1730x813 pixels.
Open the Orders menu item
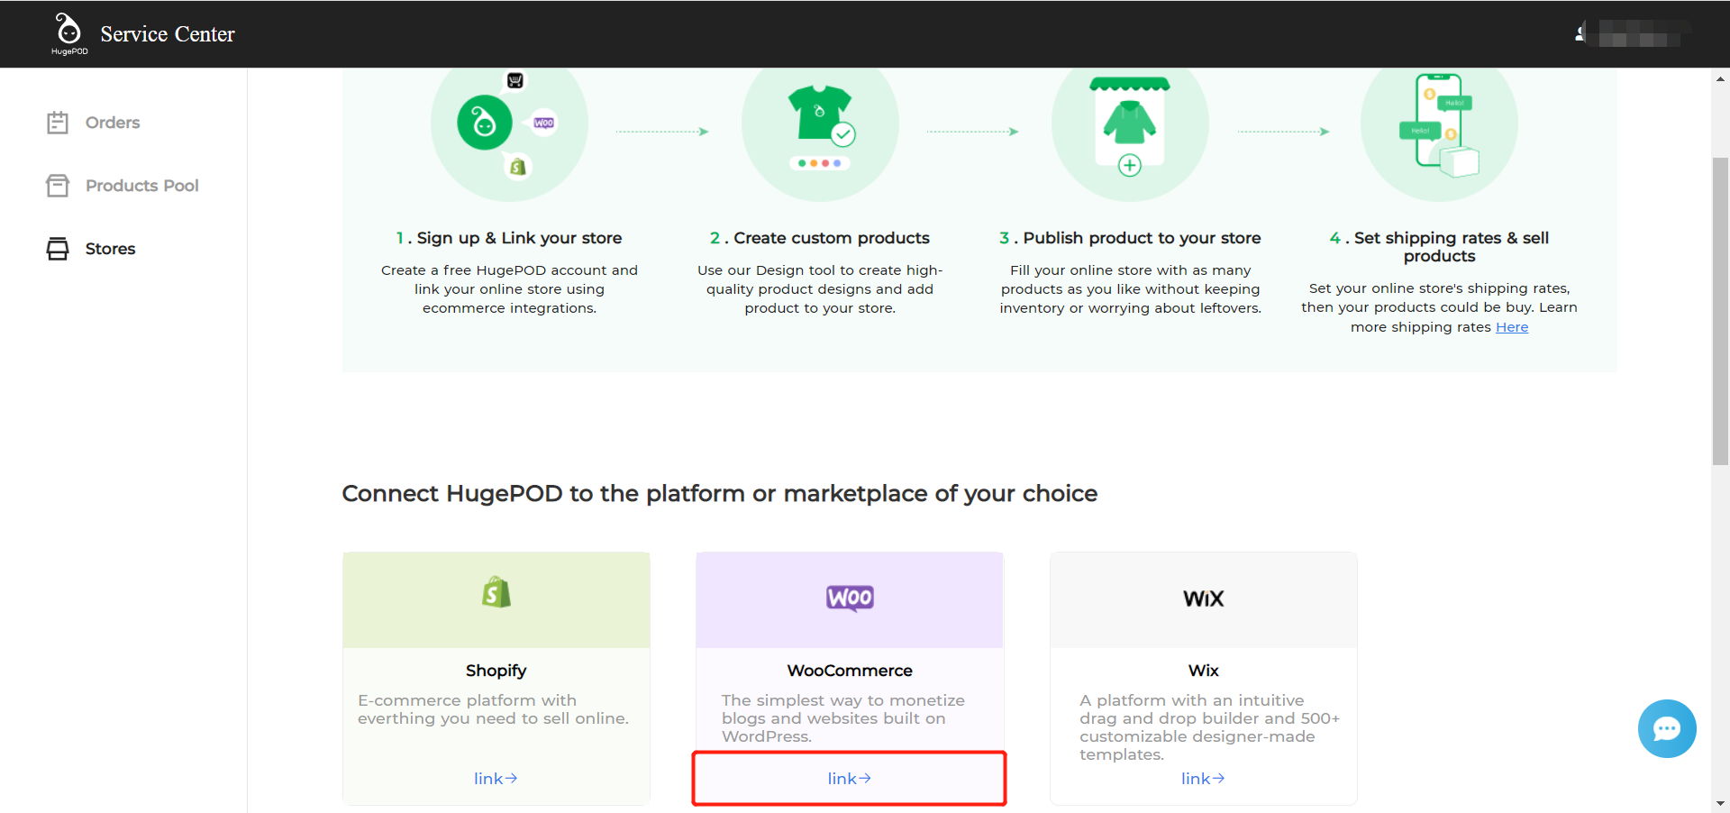[113, 123]
